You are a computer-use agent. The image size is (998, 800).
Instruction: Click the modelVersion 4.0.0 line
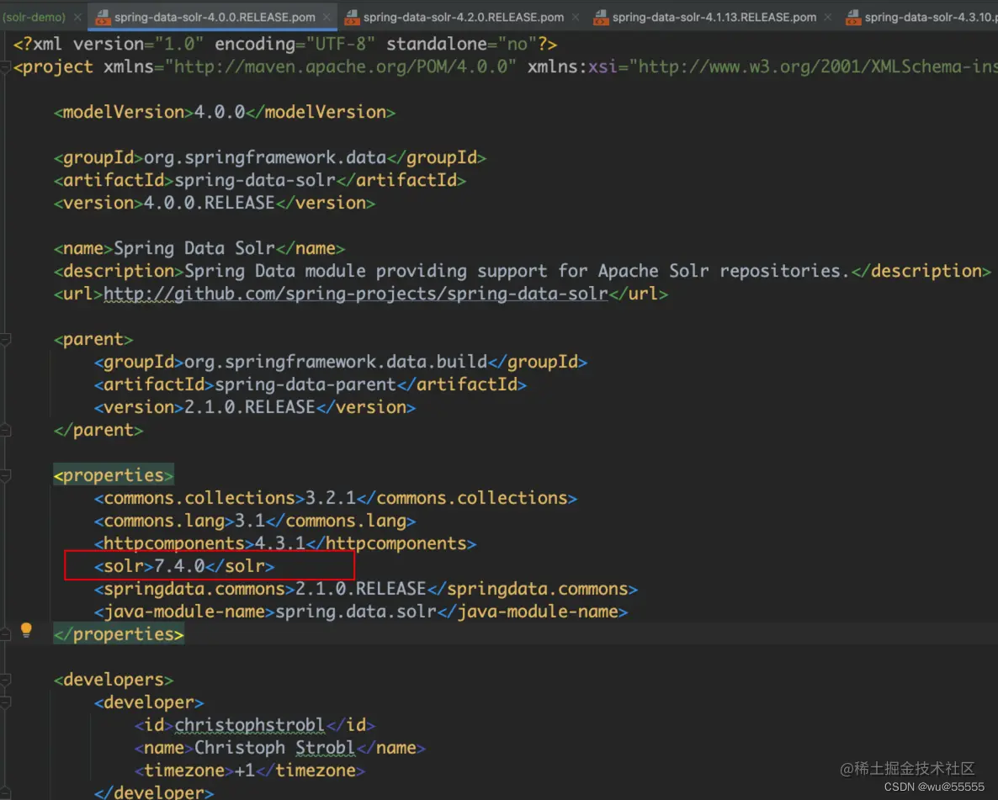[225, 112]
